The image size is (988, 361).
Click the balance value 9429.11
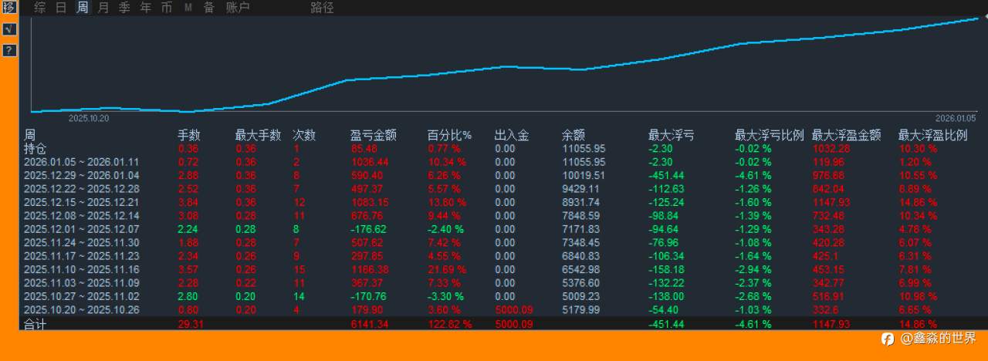(580, 189)
